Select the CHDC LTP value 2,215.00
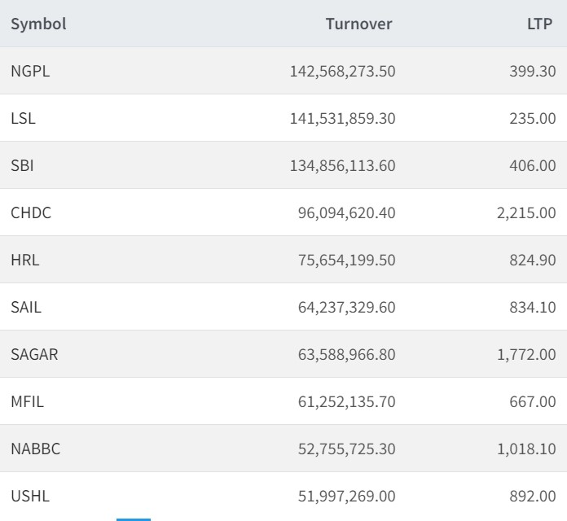The image size is (567, 521). pyautogui.click(x=525, y=212)
